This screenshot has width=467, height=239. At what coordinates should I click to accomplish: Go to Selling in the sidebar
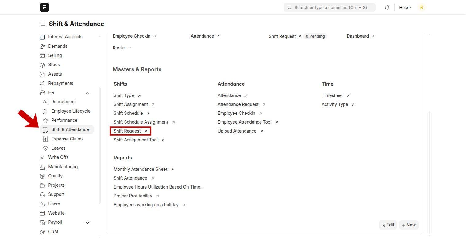(55, 55)
